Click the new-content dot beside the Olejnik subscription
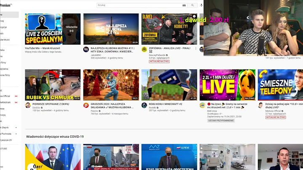 16,127
